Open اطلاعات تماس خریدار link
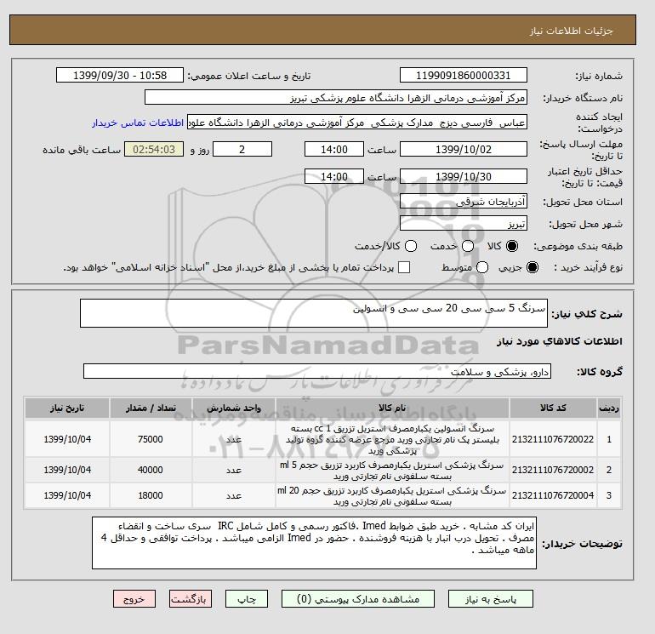 coord(138,123)
